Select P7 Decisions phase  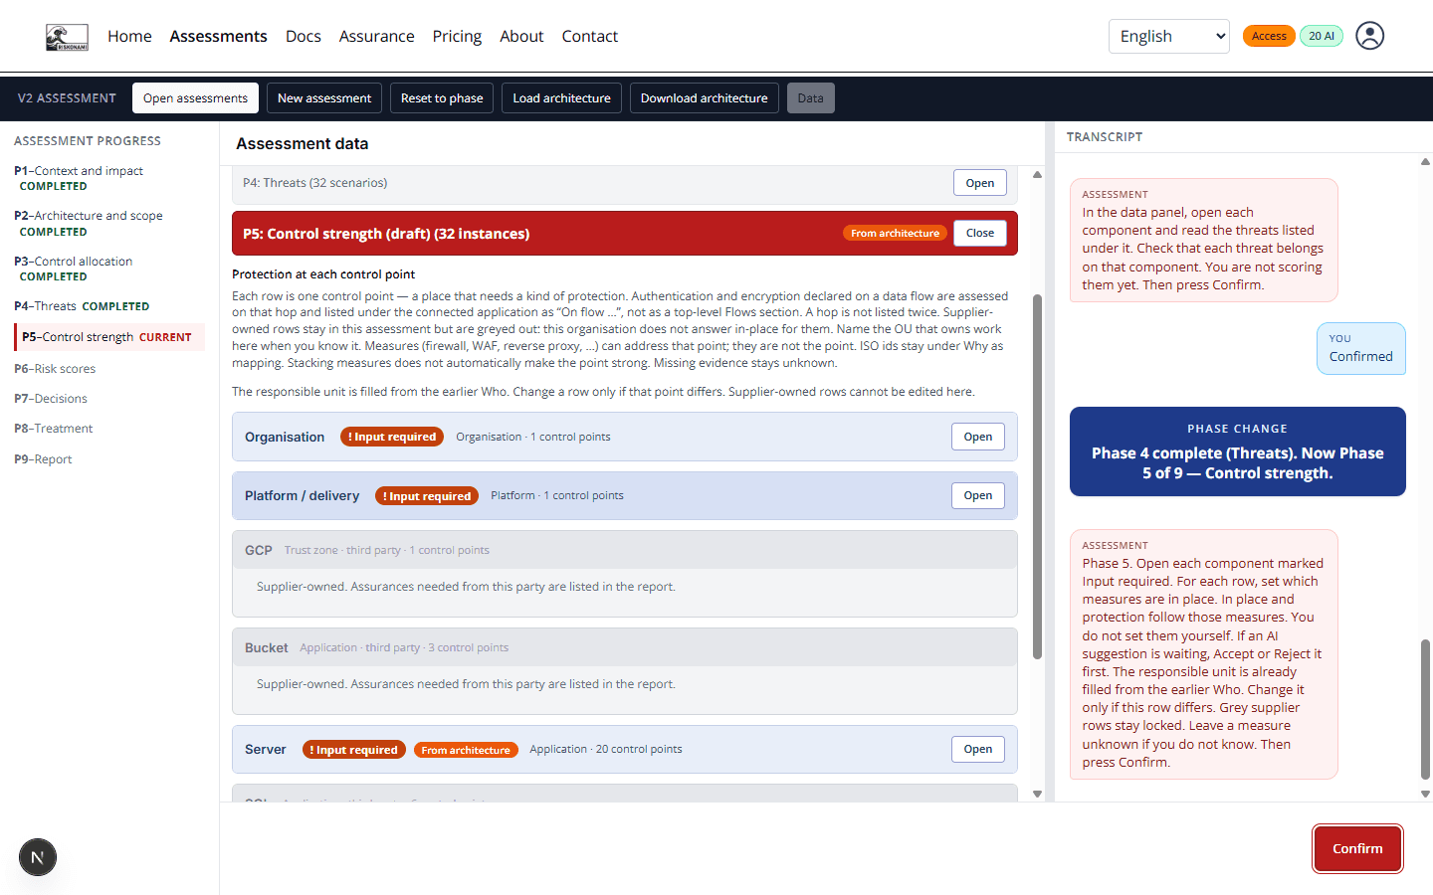(x=51, y=399)
